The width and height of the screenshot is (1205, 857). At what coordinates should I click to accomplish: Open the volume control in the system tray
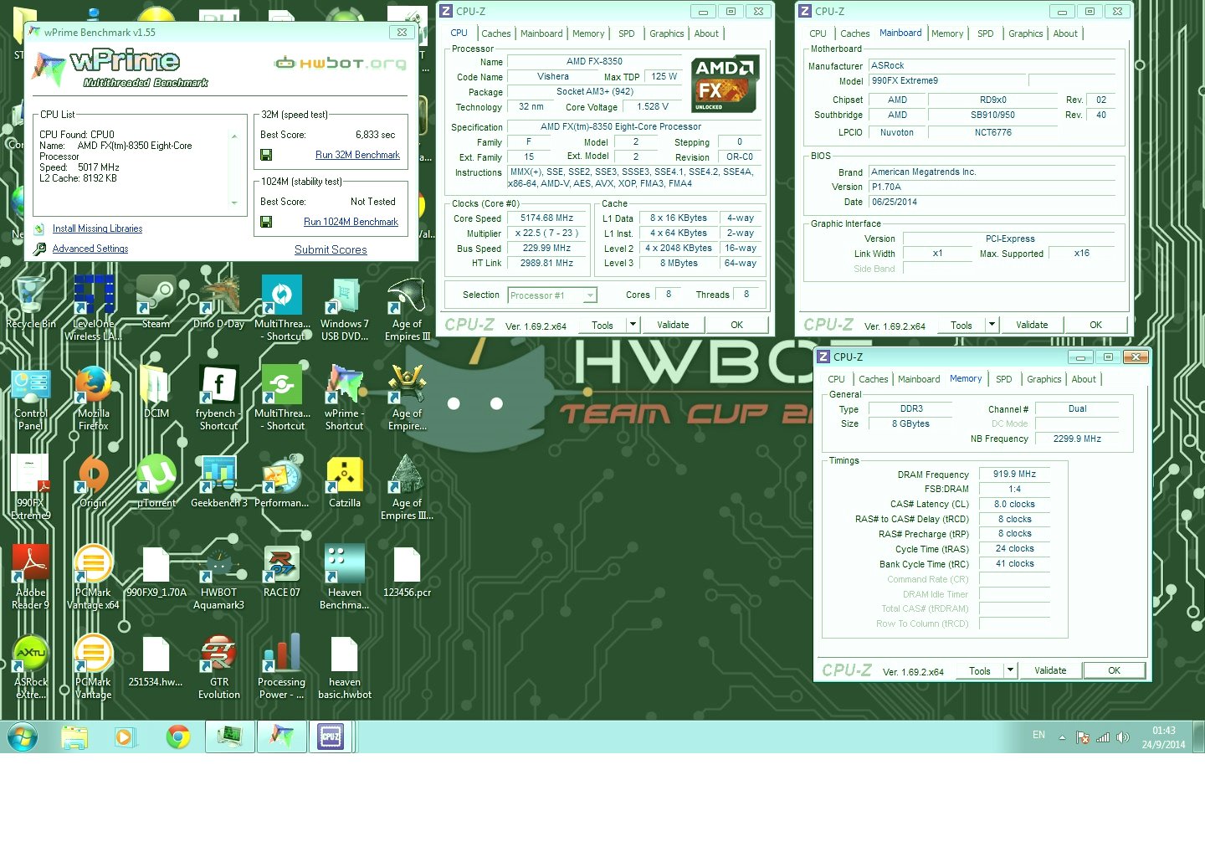tap(1123, 737)
